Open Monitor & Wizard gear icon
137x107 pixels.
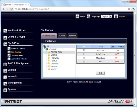pyautogui.click(x=5, y=31)
